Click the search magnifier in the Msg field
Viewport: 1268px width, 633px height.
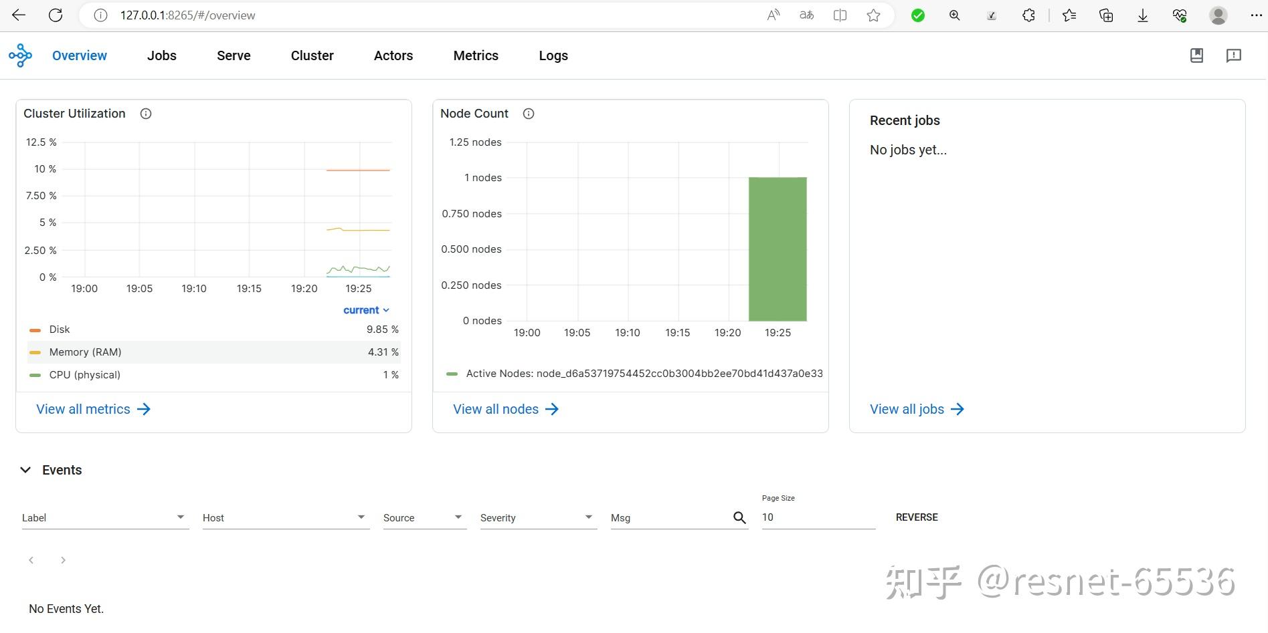tap(739, 517)
